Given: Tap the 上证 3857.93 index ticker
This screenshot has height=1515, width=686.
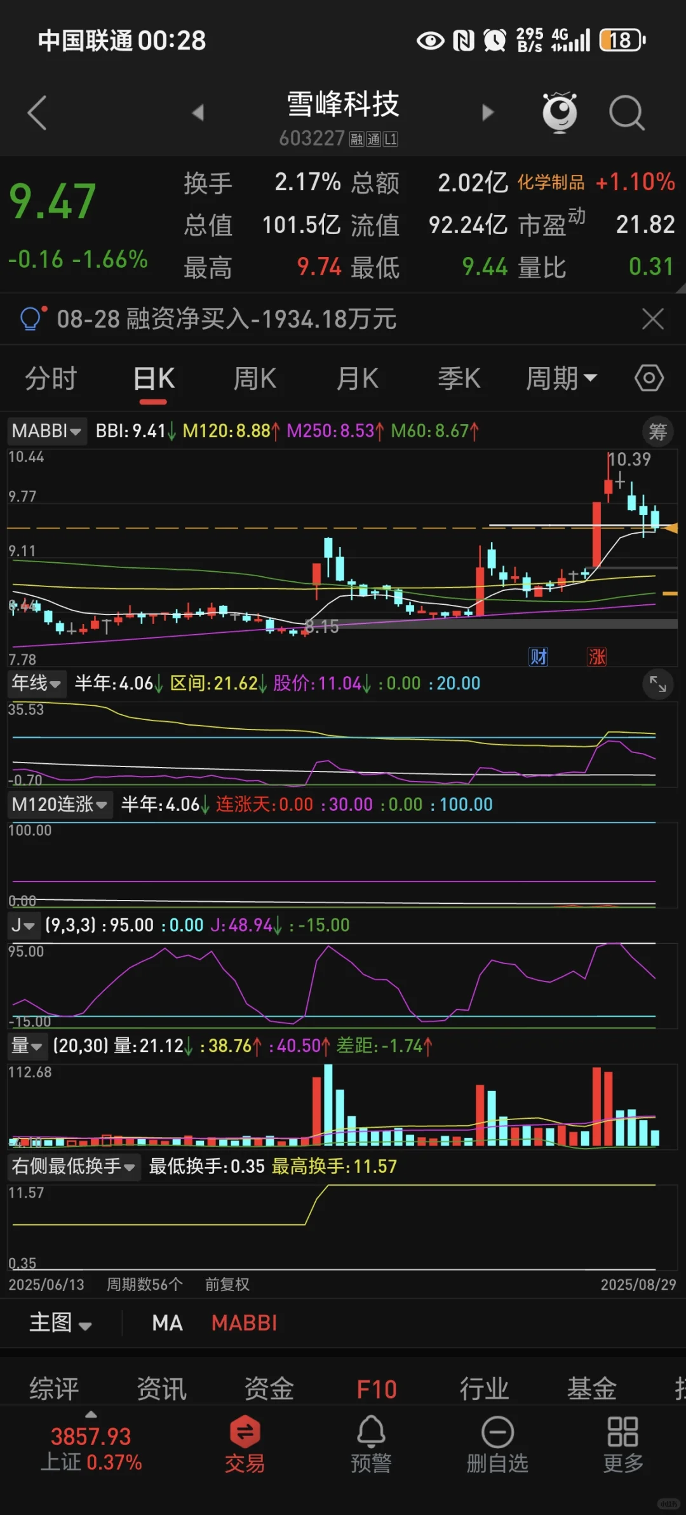Looking at the screenshot, I should (x=91, y=1449).
